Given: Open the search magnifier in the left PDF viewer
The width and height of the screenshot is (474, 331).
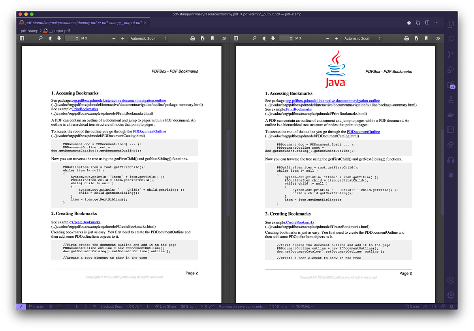Looking at the screenshot, I should (40, 38).
